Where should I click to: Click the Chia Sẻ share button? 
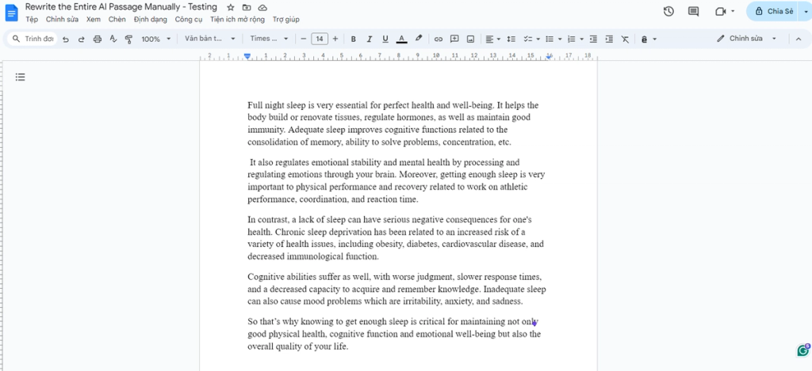pyautogui.click(x=774, y=11)
